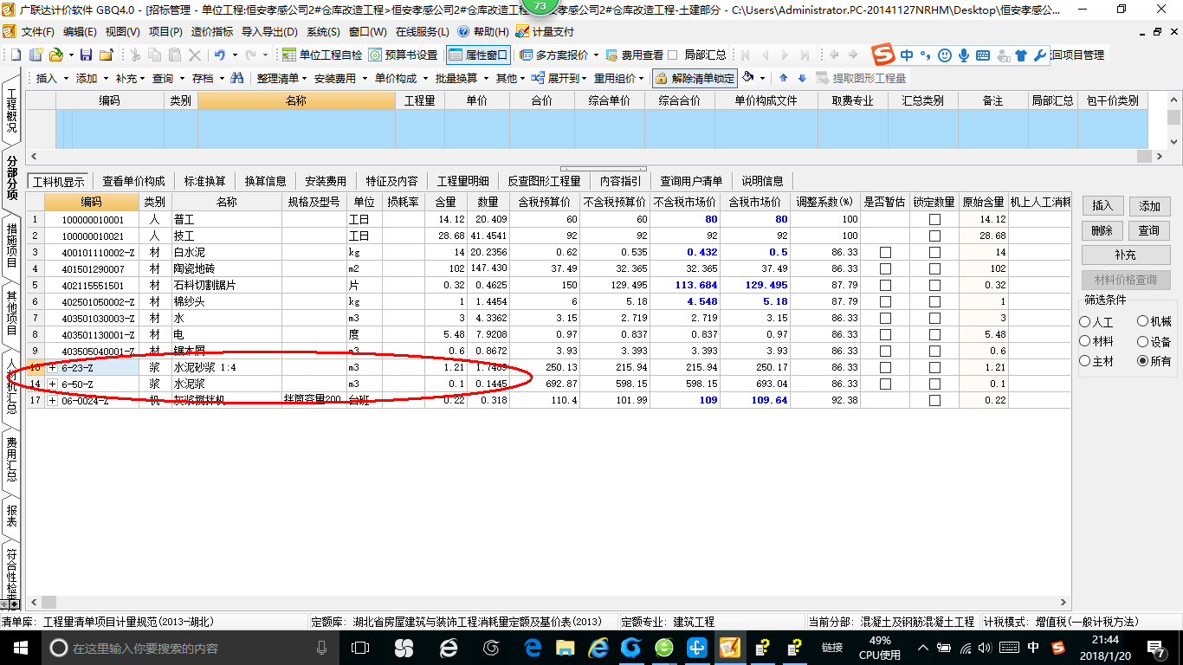Select the 人工 filter radio button
Viewport: 1183px width, 665px height.
pyautogui.click(x=1085, y=322)
